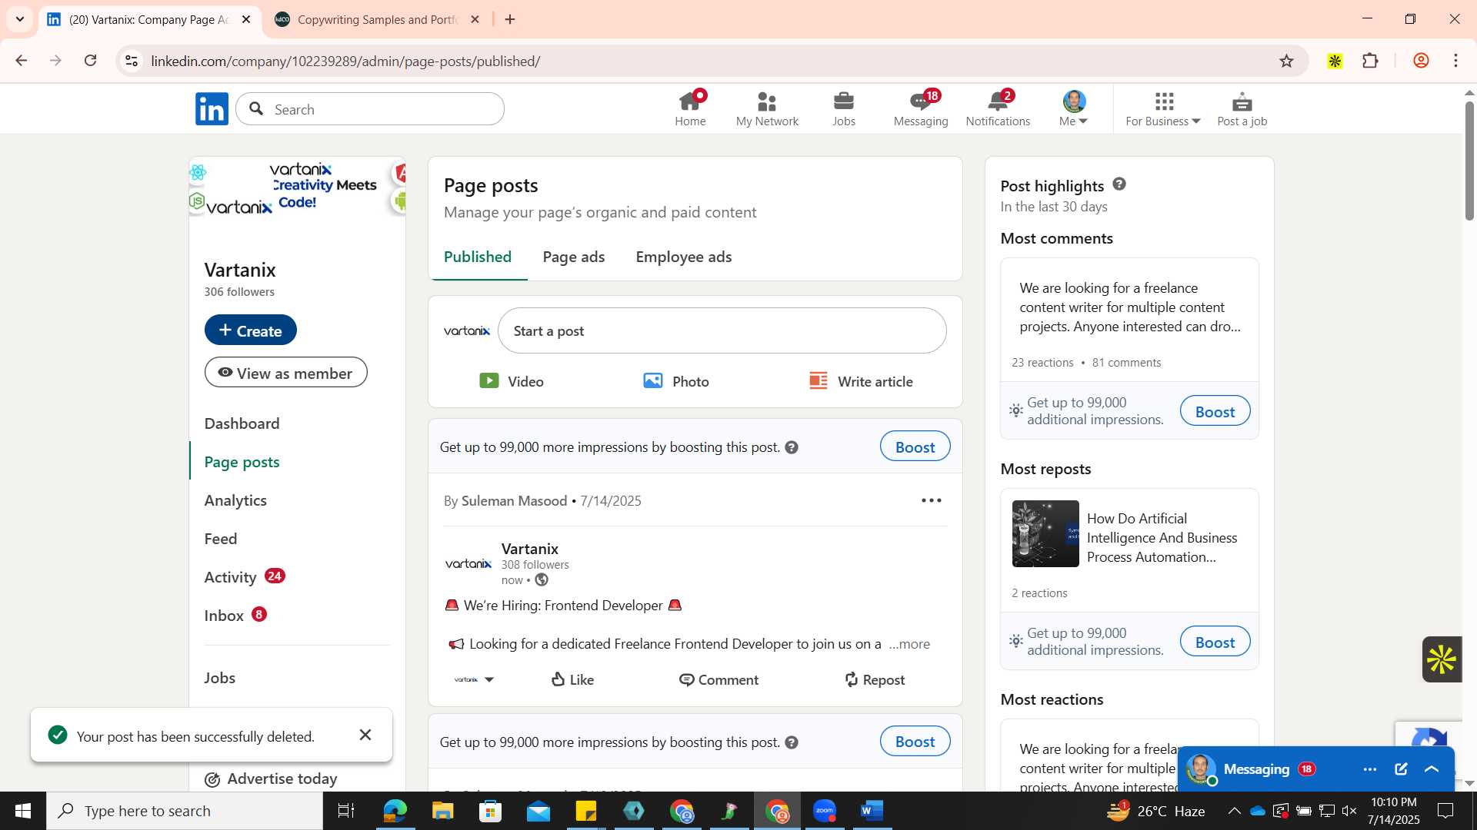1477x830 pixels.
Task: Open Notifications bell in nav bar
Action: click(998, 109)
